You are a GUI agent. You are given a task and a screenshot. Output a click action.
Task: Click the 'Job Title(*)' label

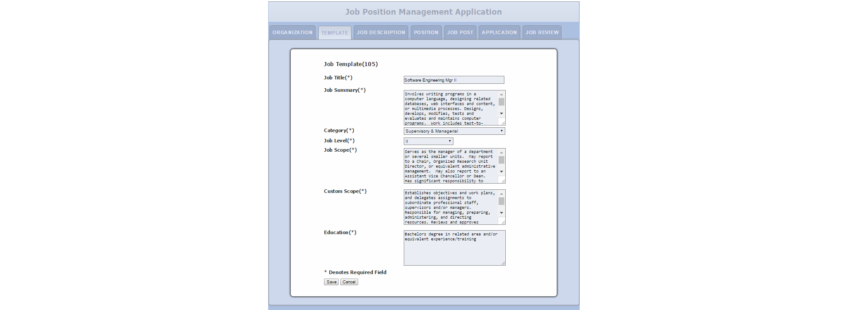coord(338,78)
